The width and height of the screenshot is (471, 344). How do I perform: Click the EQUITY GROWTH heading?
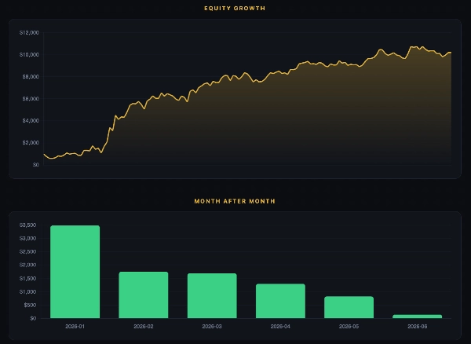[x=235, y=9]
